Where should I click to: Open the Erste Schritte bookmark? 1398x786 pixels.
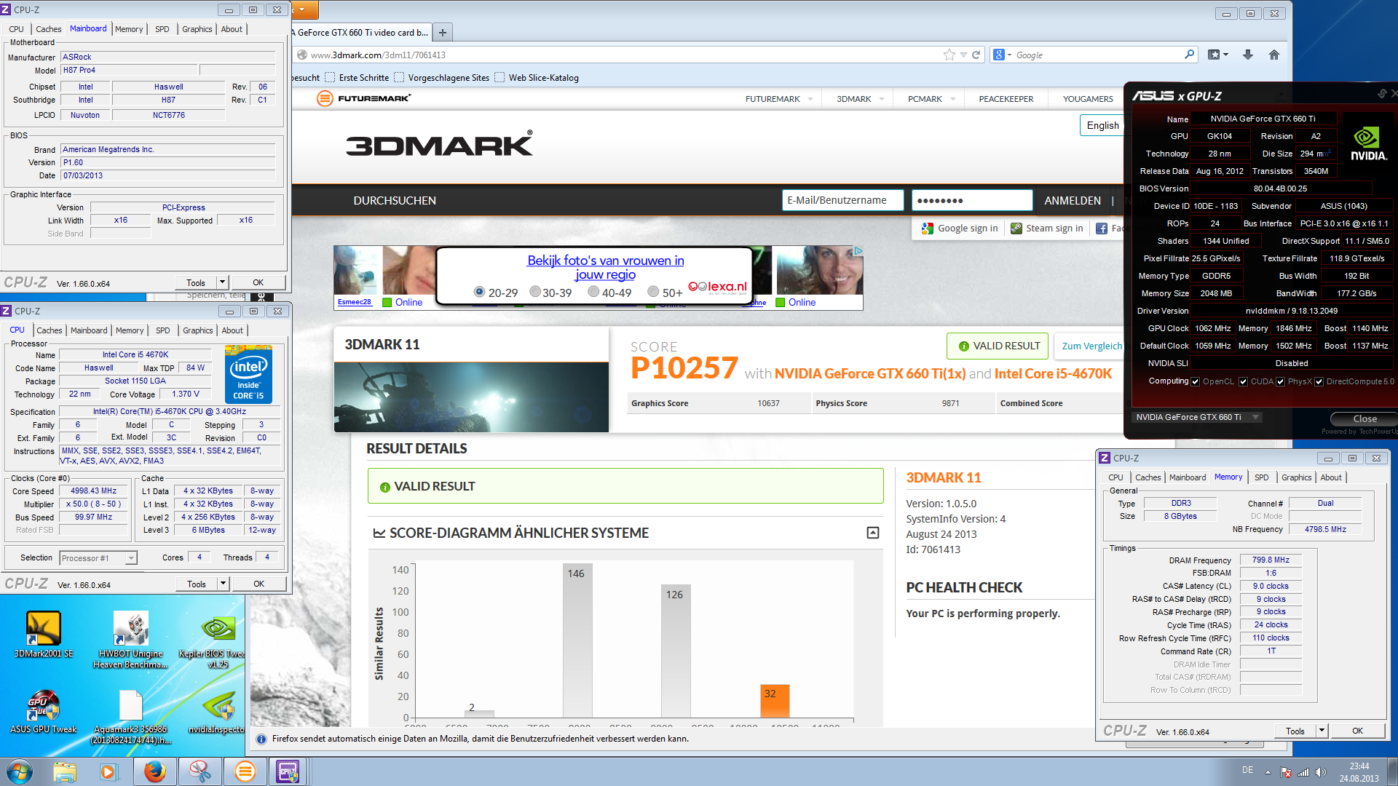pos(357,78)
